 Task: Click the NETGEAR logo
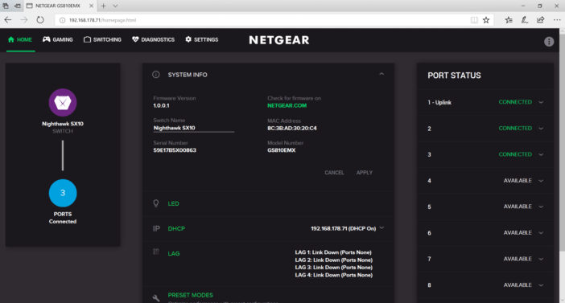coord(279,40)
